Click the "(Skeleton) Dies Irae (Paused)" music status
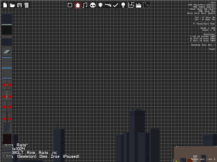Screen dimensions: 217x162 click(x=48, y=157)
